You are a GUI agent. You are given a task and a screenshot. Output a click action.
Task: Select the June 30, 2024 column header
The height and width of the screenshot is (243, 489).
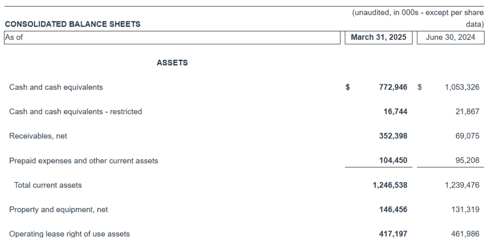(x=450, y=37)
